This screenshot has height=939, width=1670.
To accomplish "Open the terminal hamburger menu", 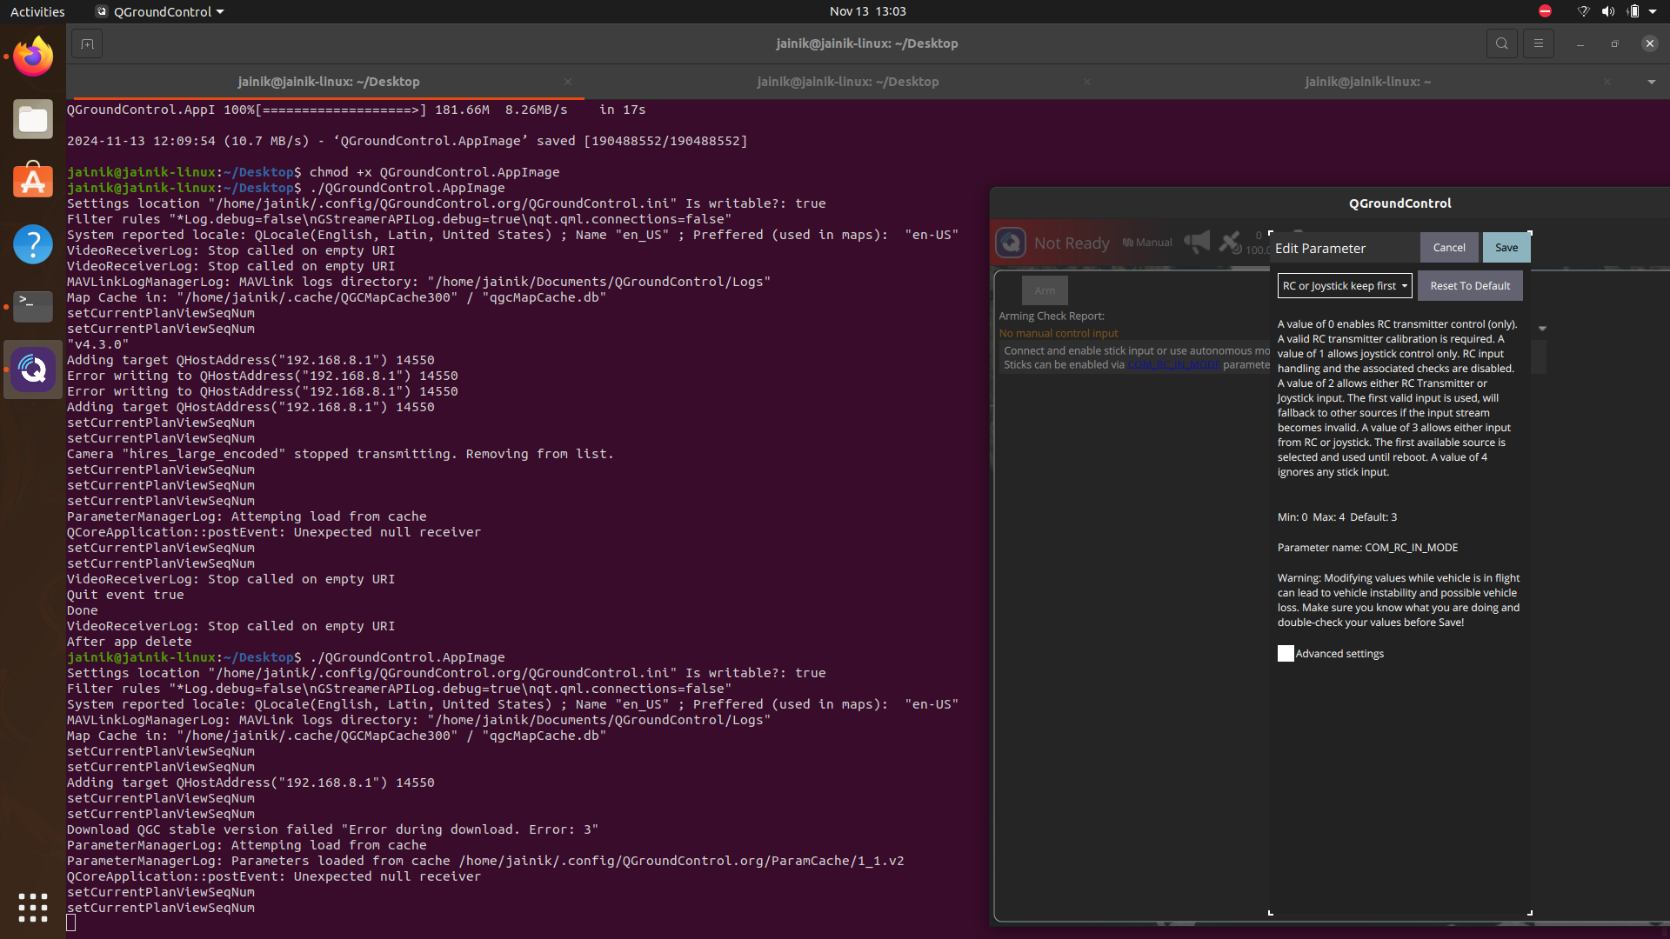I will click(x=1539, y=43).
